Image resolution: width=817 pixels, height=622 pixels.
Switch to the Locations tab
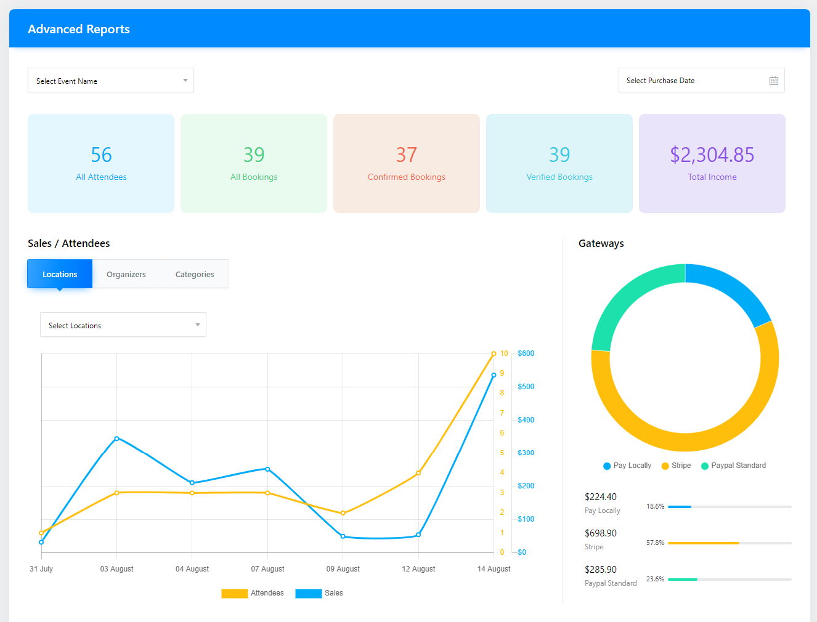tap(60, 274)
